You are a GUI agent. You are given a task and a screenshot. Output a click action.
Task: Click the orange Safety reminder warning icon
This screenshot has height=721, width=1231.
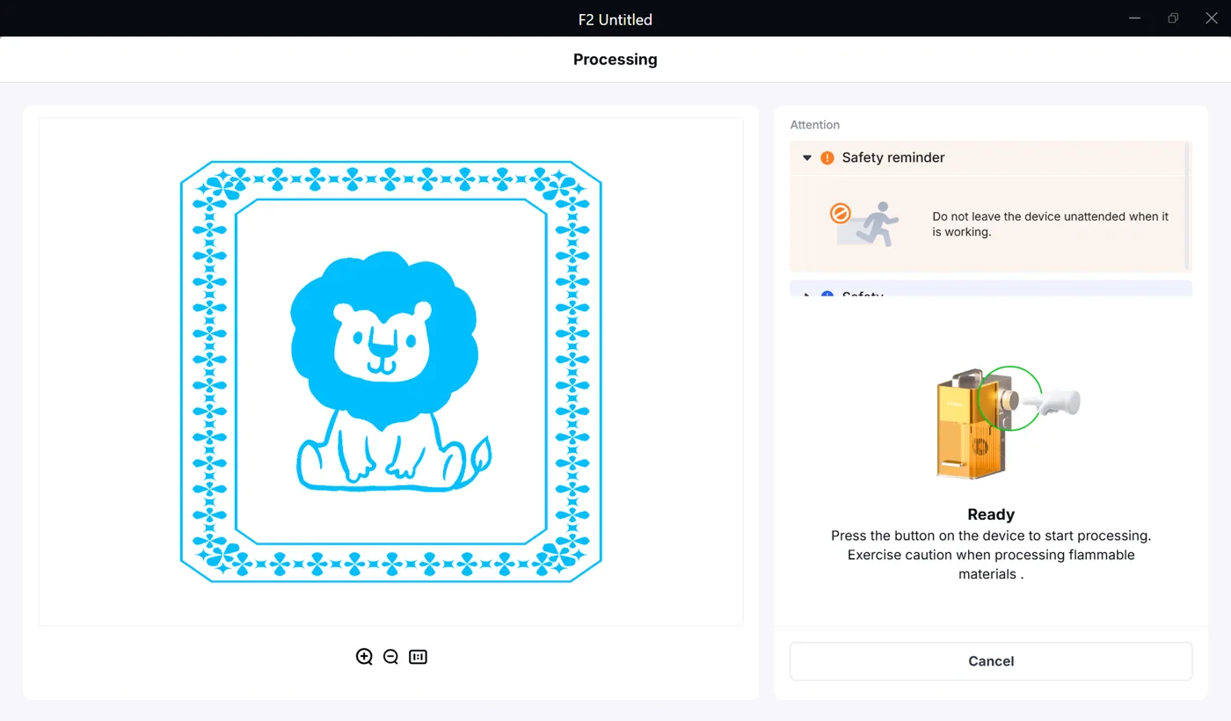tap(827, 158)
